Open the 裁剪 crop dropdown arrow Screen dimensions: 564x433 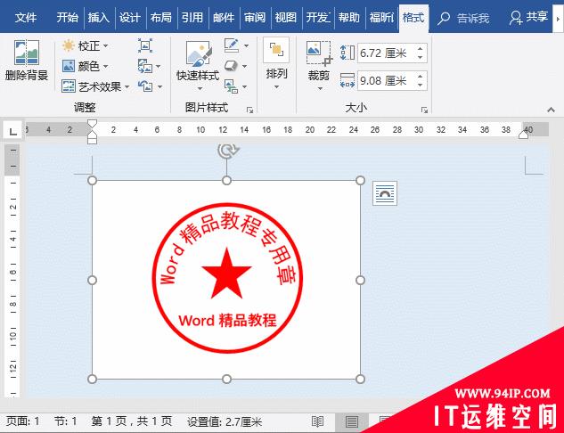pyautogui.click(x=320, y=88)
